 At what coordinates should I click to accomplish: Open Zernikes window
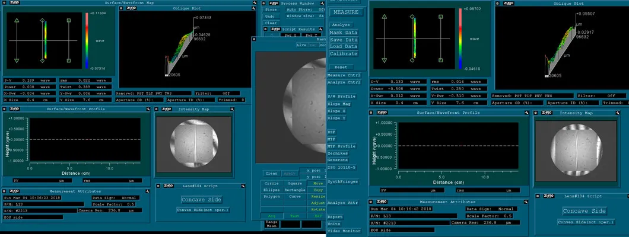[x=338, y=153]
